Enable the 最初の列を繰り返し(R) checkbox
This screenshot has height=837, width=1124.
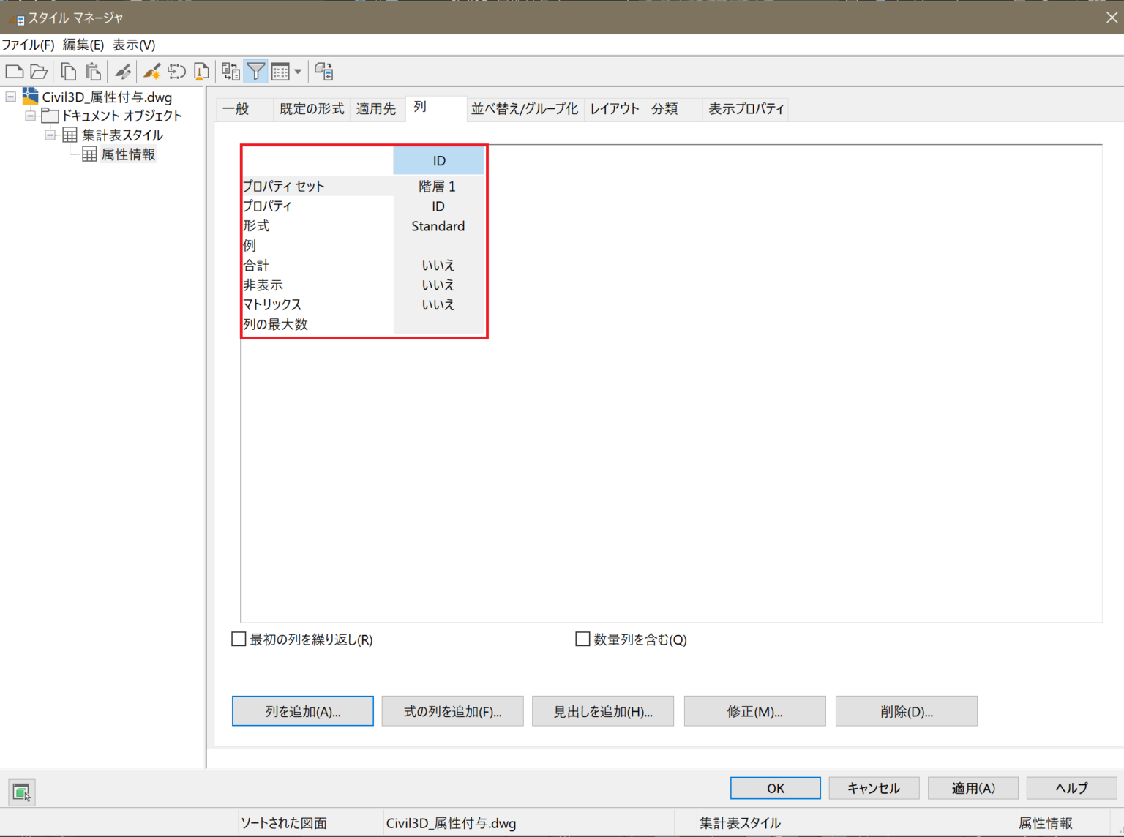[238, 639]
